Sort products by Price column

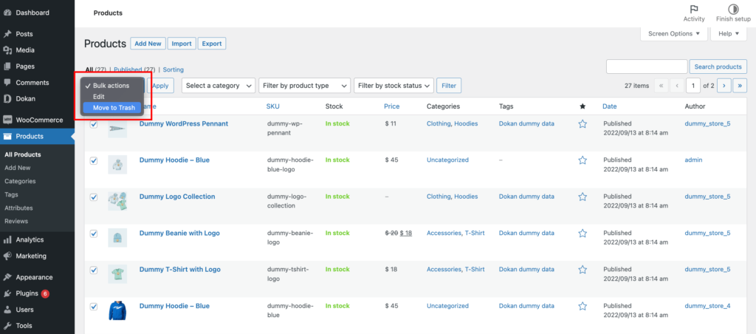[392, 106]
